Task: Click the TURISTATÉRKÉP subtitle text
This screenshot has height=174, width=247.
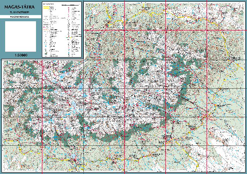Action: click(x=19, y=12)
